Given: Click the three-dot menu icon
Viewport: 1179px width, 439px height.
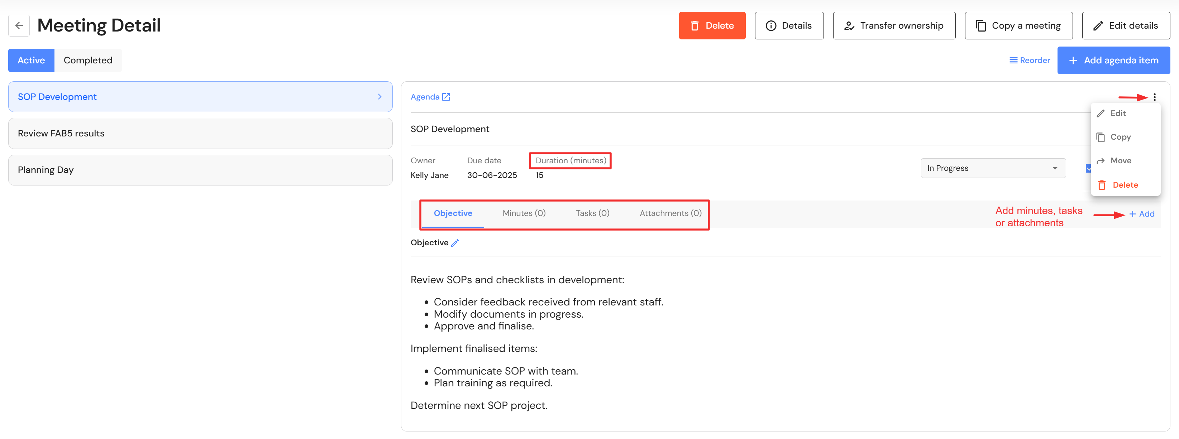Looking at the screenshot, I should click(1154, 97).
